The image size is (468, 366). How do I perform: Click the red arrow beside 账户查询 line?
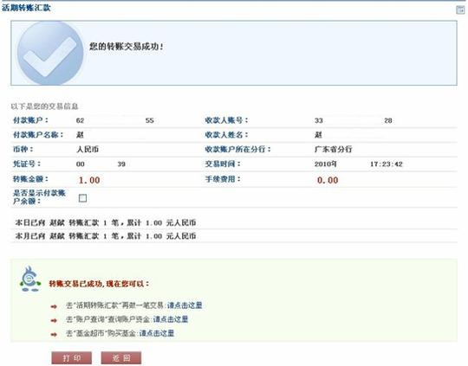click(54, 320)
